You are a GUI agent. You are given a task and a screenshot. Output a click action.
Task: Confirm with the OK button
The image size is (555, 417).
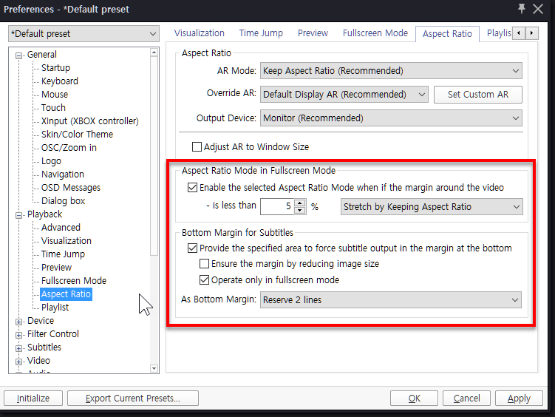click(x=414, y=399)
